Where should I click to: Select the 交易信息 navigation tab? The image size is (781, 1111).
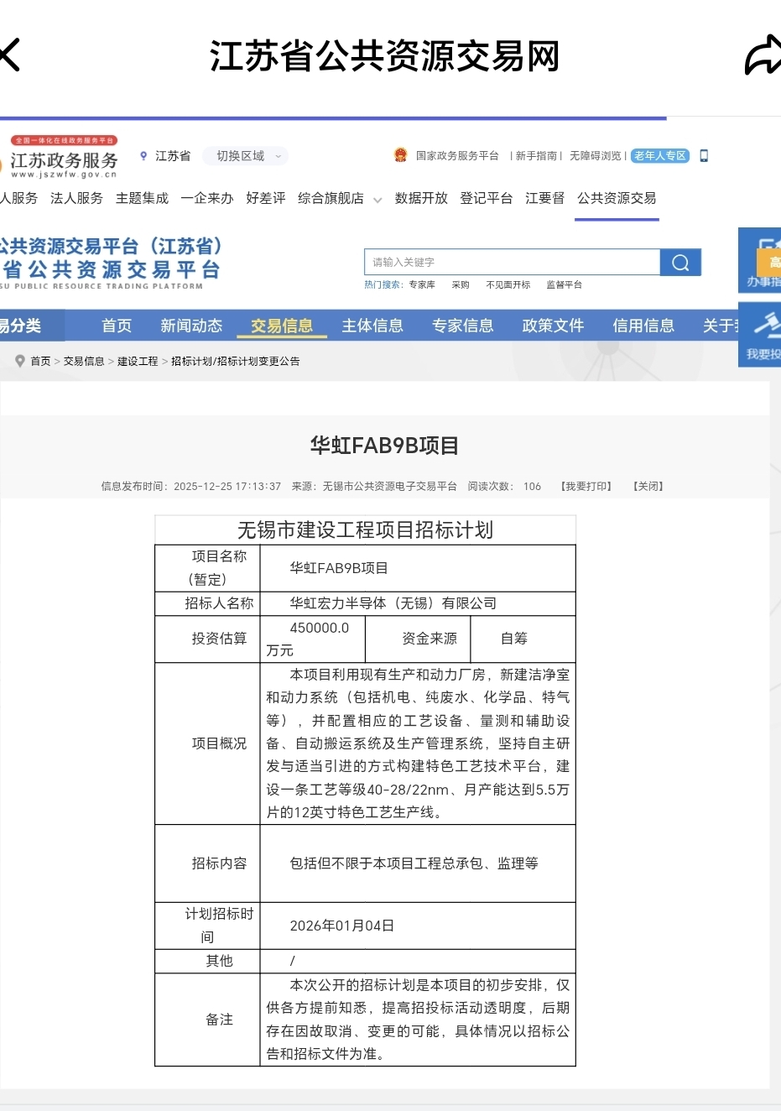(x=282, y=326)
